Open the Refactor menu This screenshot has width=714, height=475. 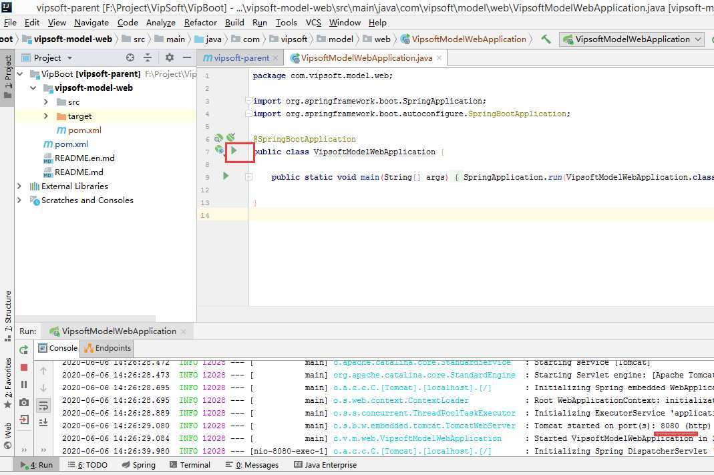[200, 22]
